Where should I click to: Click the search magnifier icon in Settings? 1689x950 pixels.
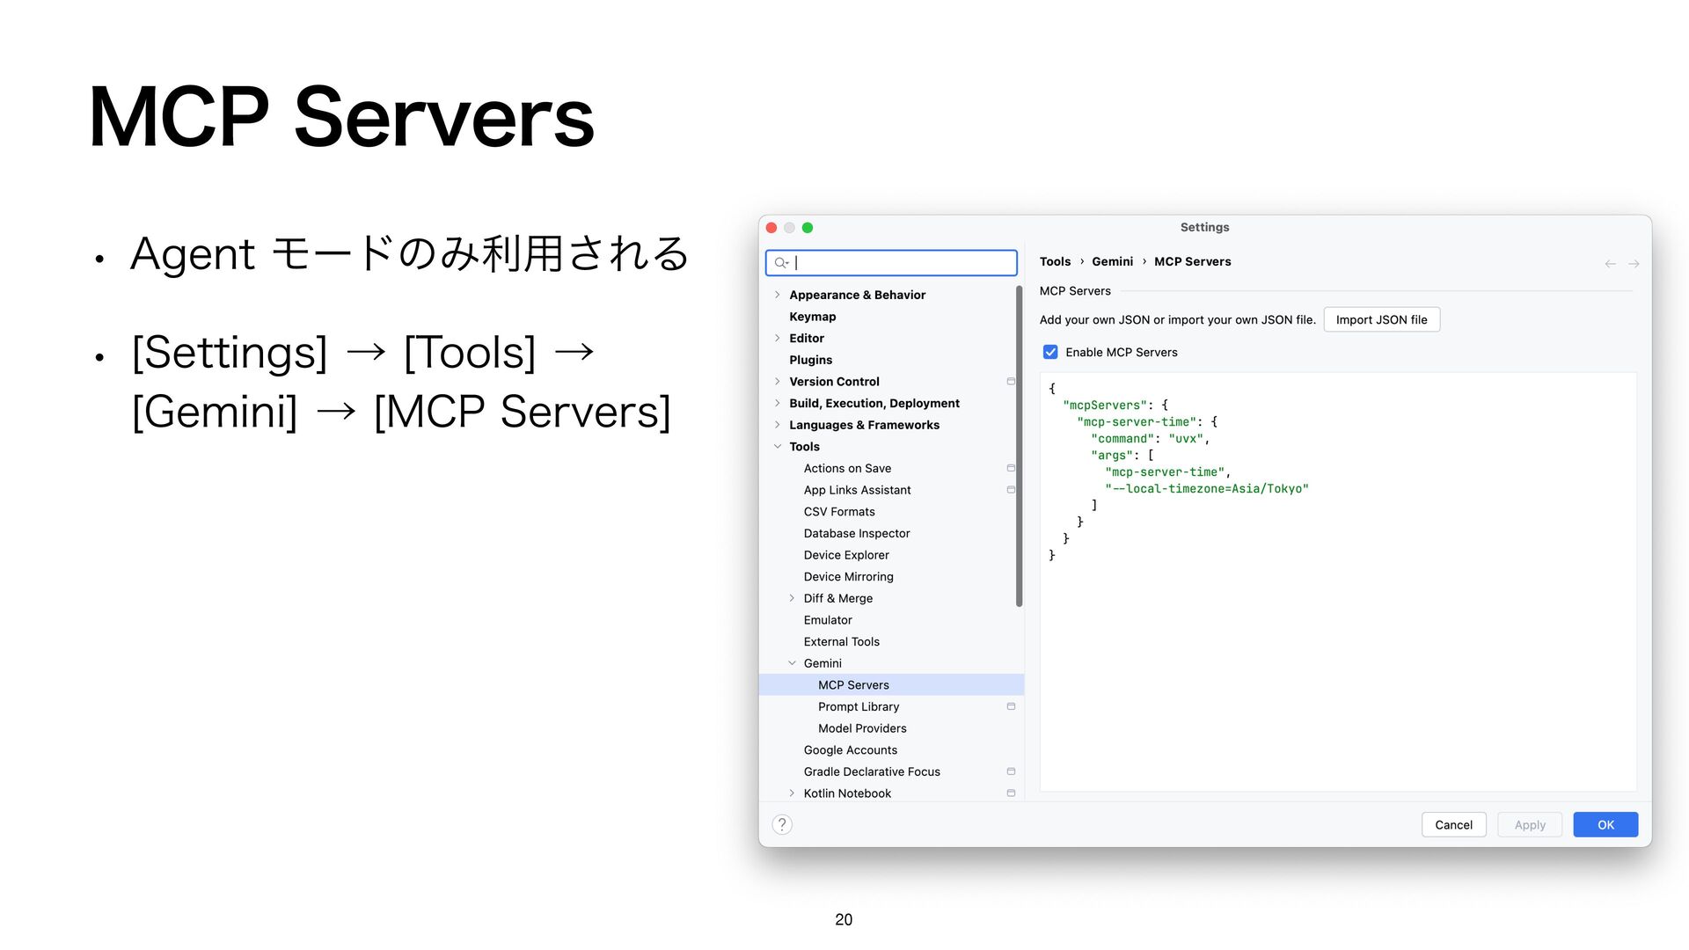tap(780, 262)
